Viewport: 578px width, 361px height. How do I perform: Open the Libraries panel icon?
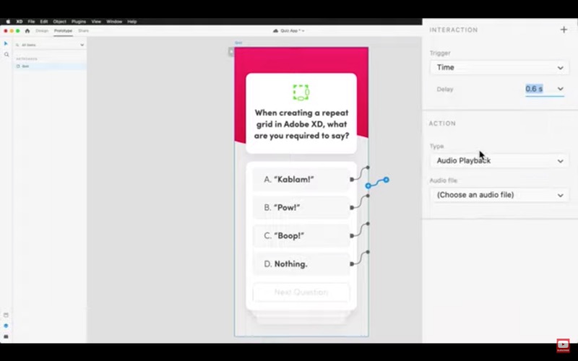(x=6, y=315)
